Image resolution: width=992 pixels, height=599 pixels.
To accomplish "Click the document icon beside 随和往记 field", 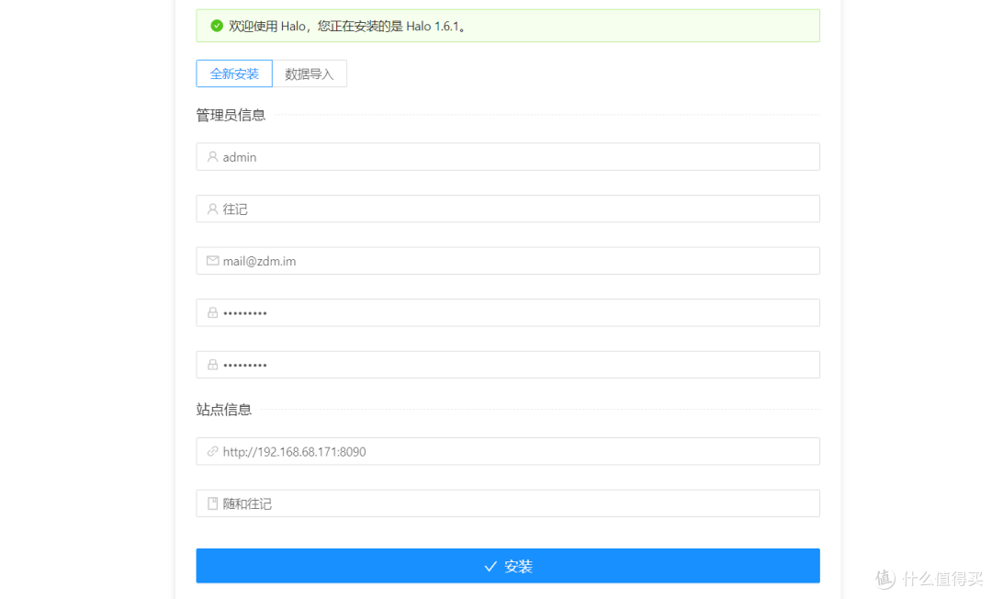I will click(x=210, y=503).
